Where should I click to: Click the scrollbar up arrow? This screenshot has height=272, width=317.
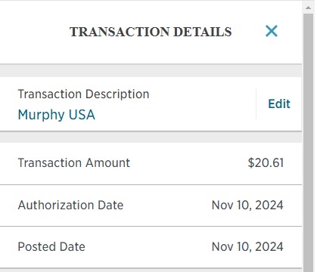[x=308, y=8]
